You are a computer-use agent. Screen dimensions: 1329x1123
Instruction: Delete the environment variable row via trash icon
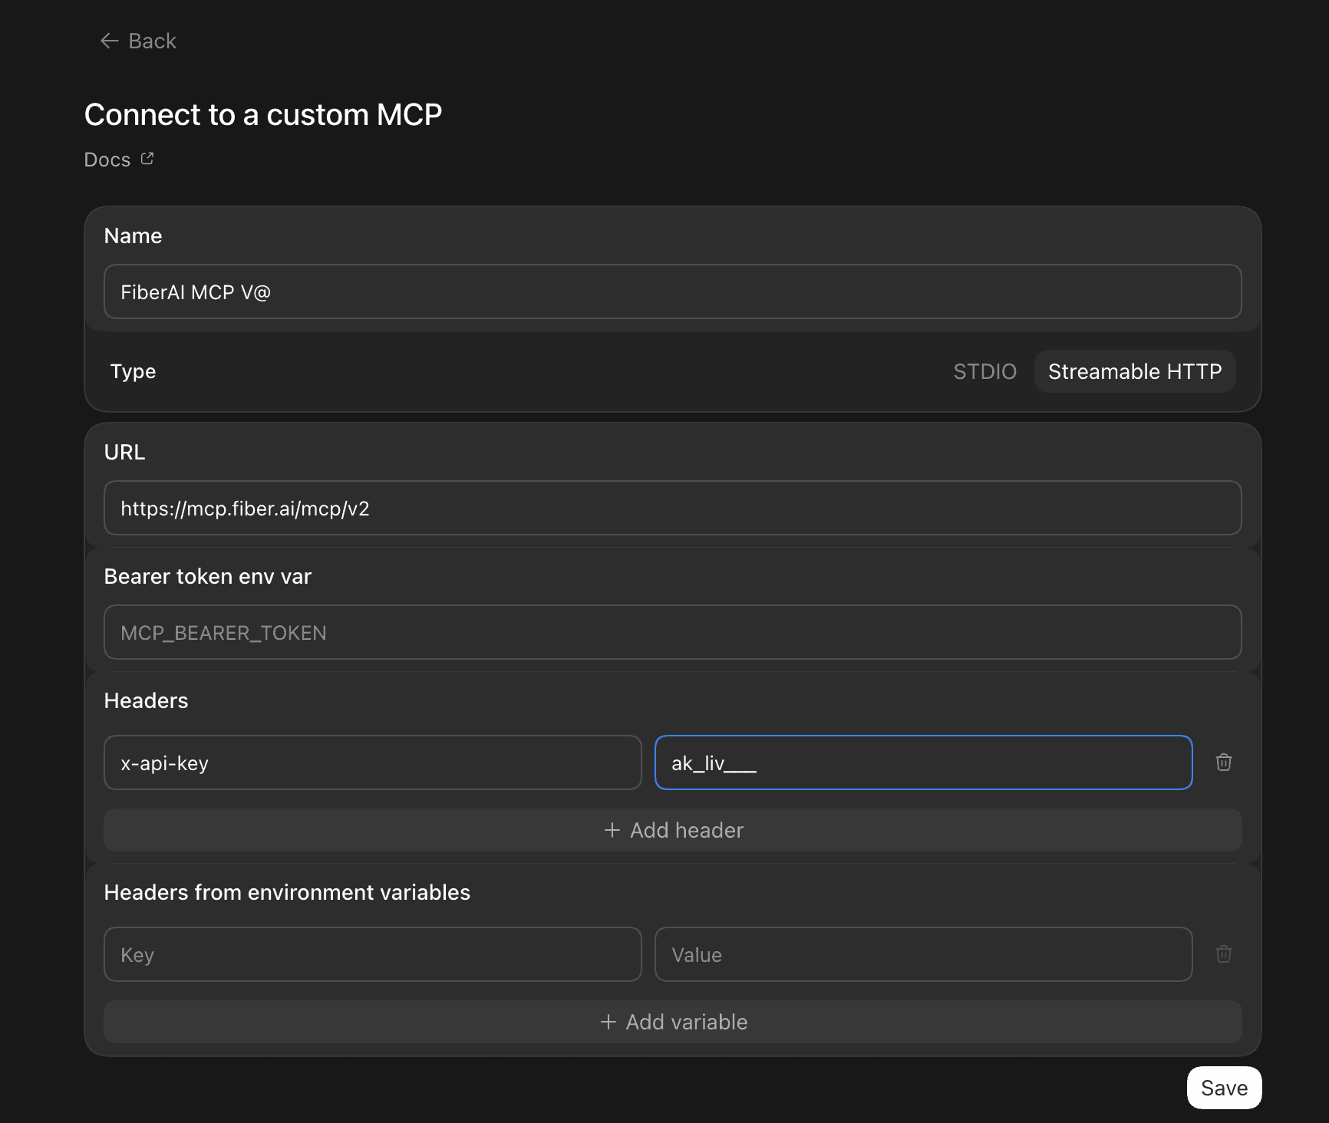(1224, 953)
